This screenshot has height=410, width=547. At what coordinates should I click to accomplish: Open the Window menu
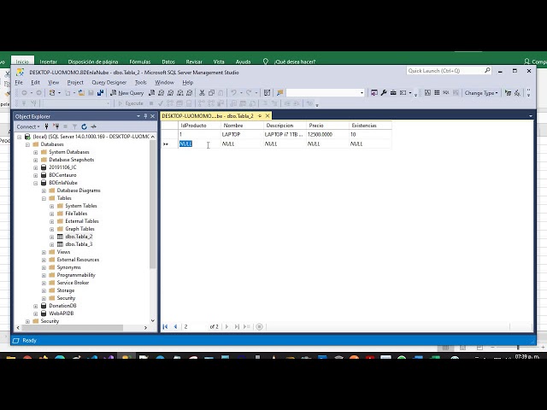164,82
